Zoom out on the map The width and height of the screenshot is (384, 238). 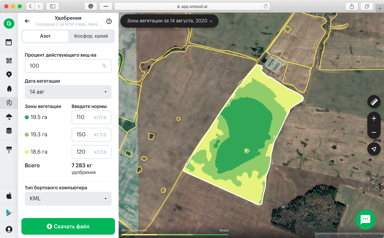[x=374, y=132]
